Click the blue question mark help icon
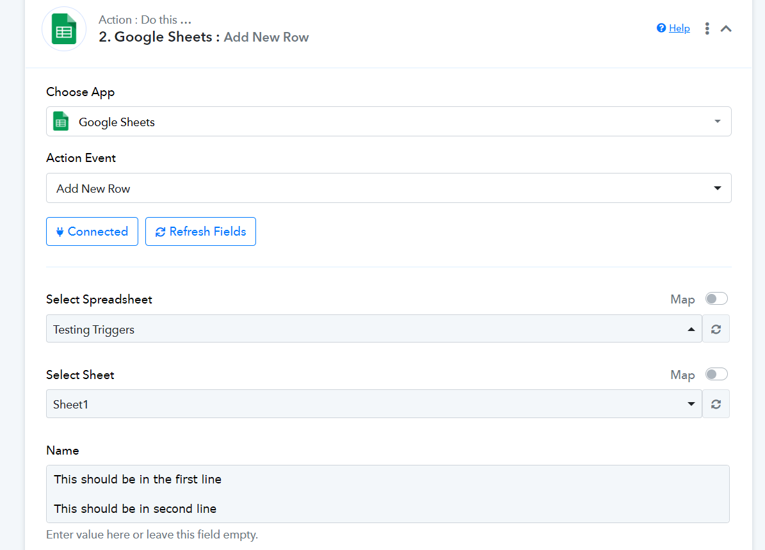Screen dimensions: 765x550 (x=661, y=28)
